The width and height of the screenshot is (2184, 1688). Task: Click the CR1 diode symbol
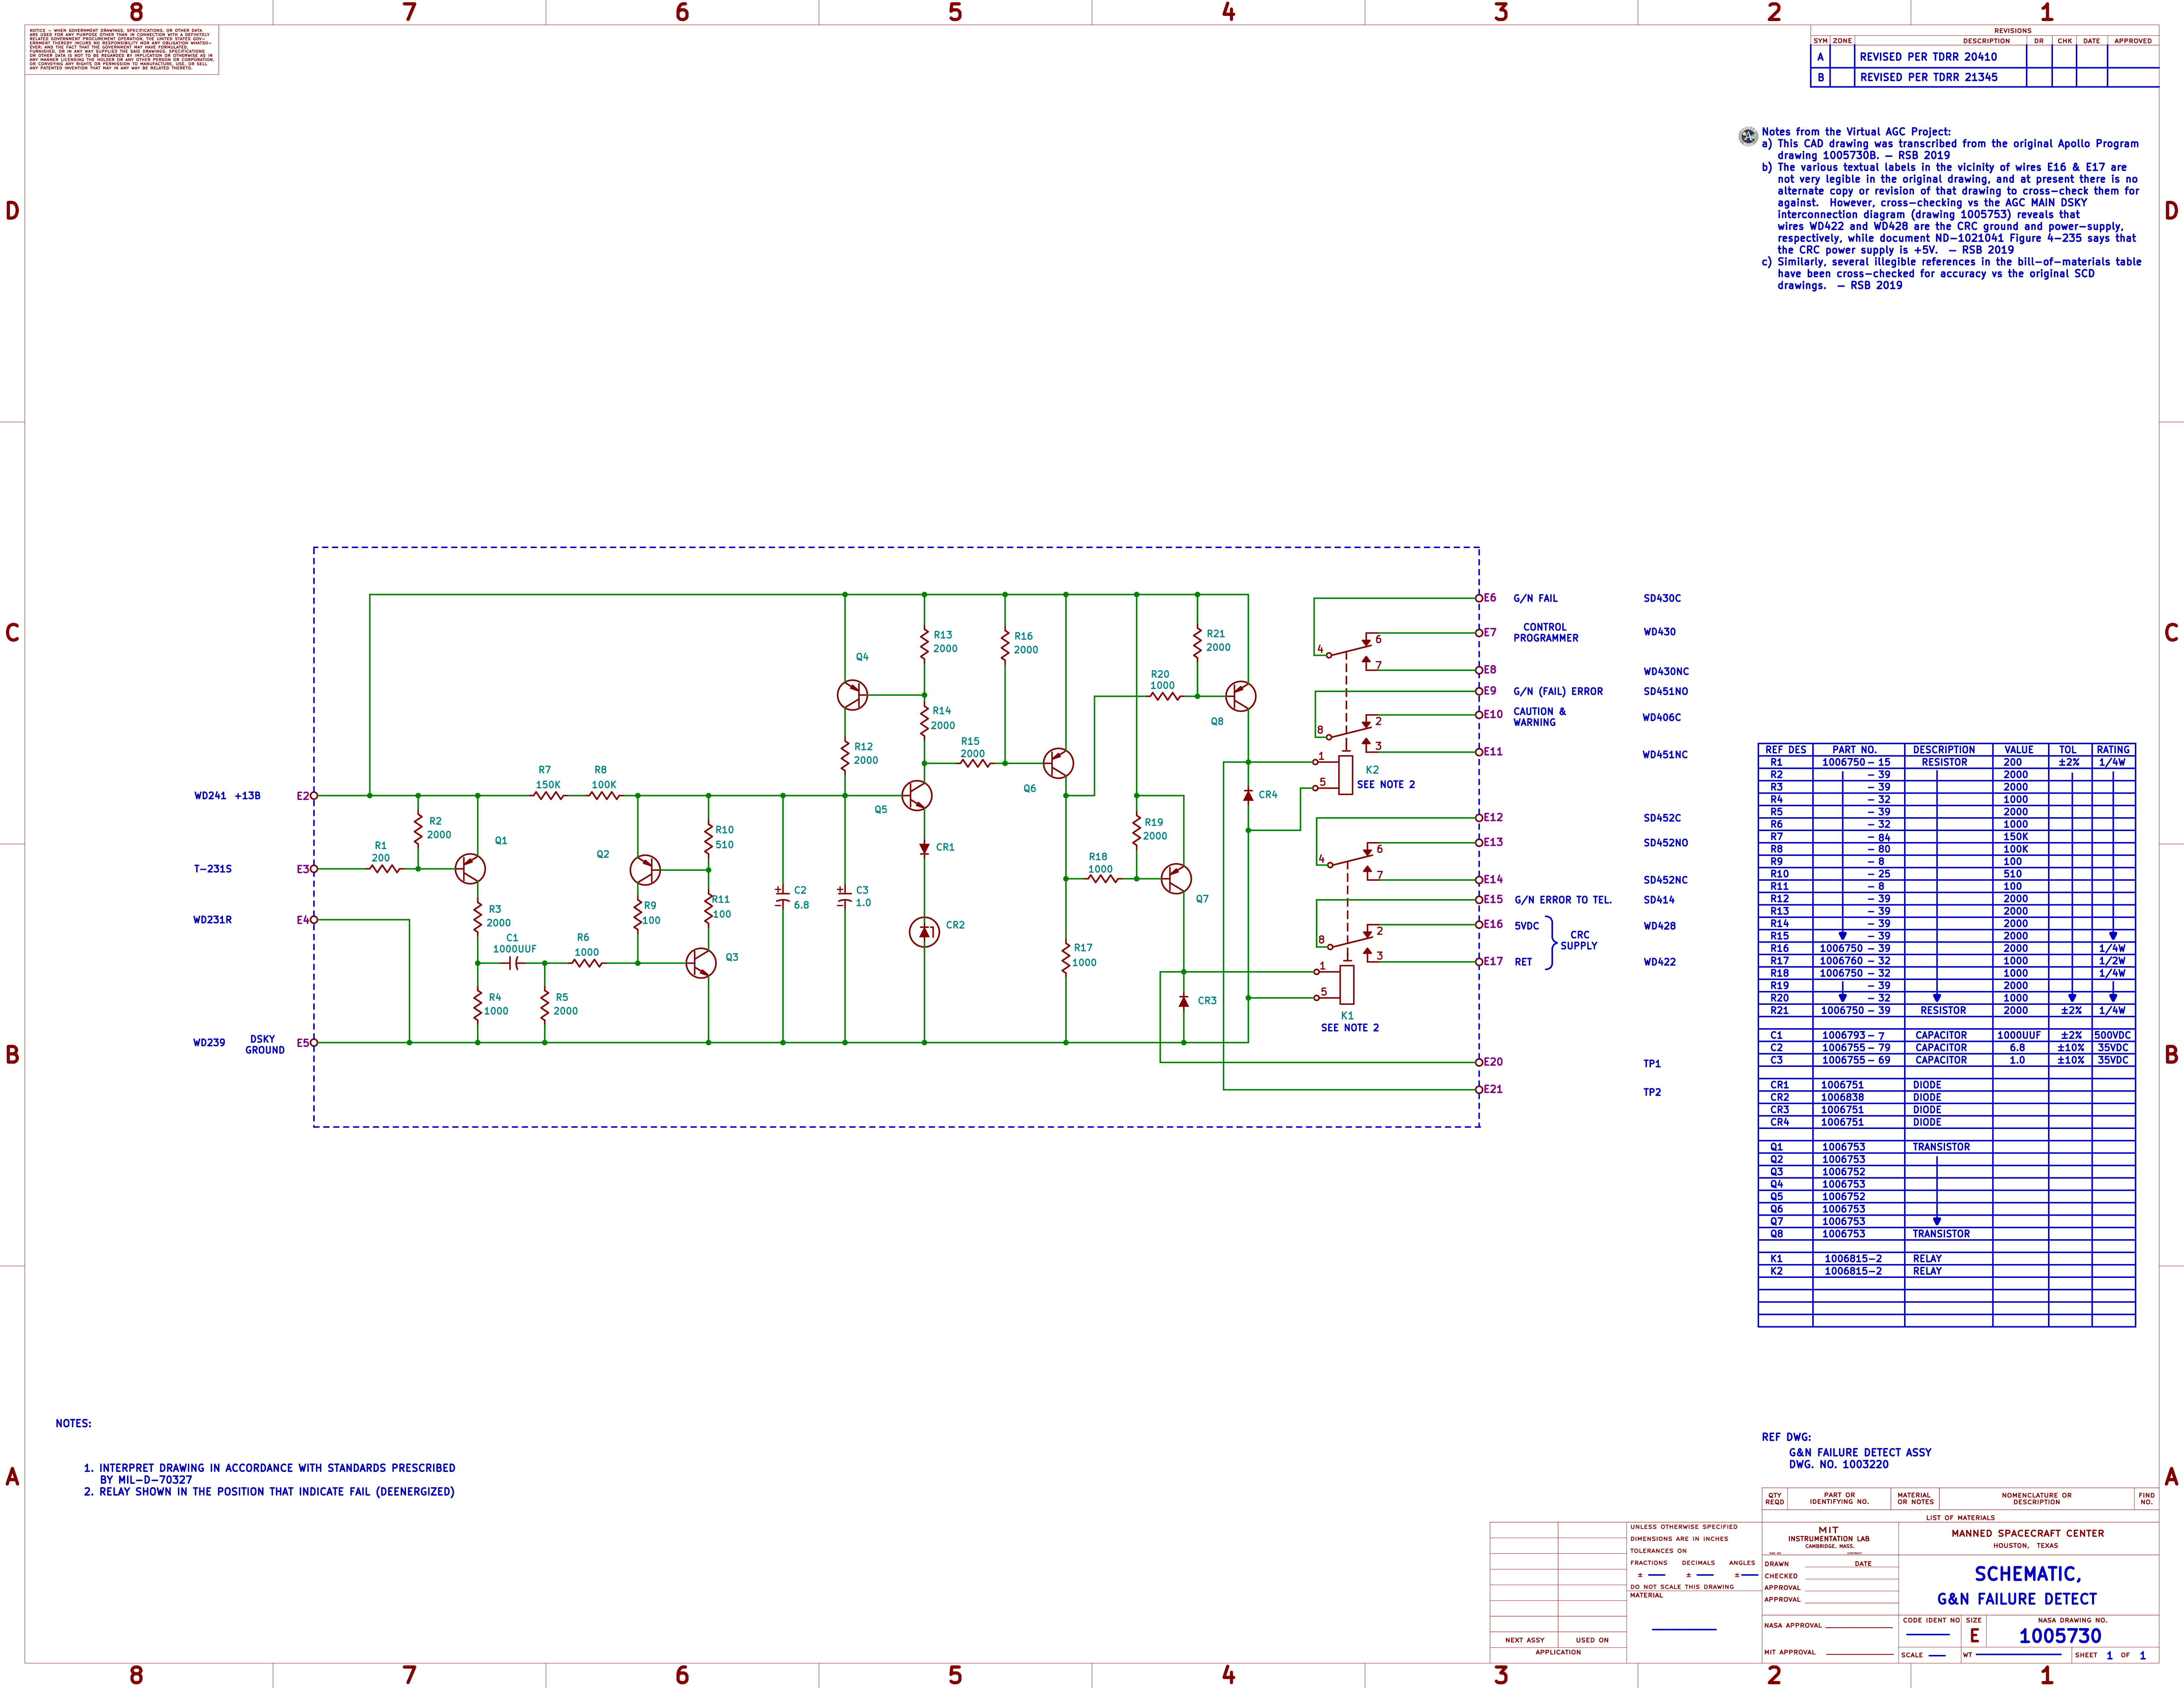coord(924,849)
